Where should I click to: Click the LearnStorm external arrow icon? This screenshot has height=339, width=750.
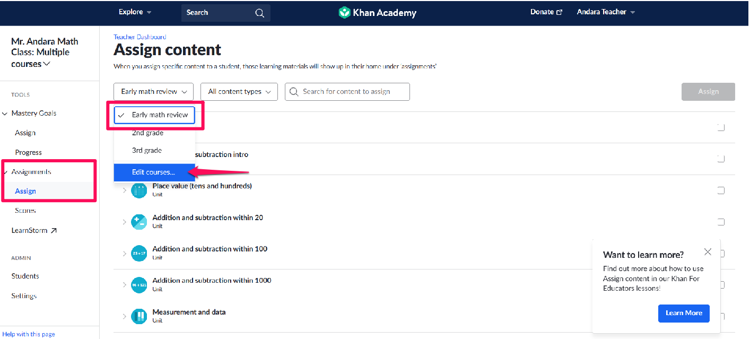(54, 231)
